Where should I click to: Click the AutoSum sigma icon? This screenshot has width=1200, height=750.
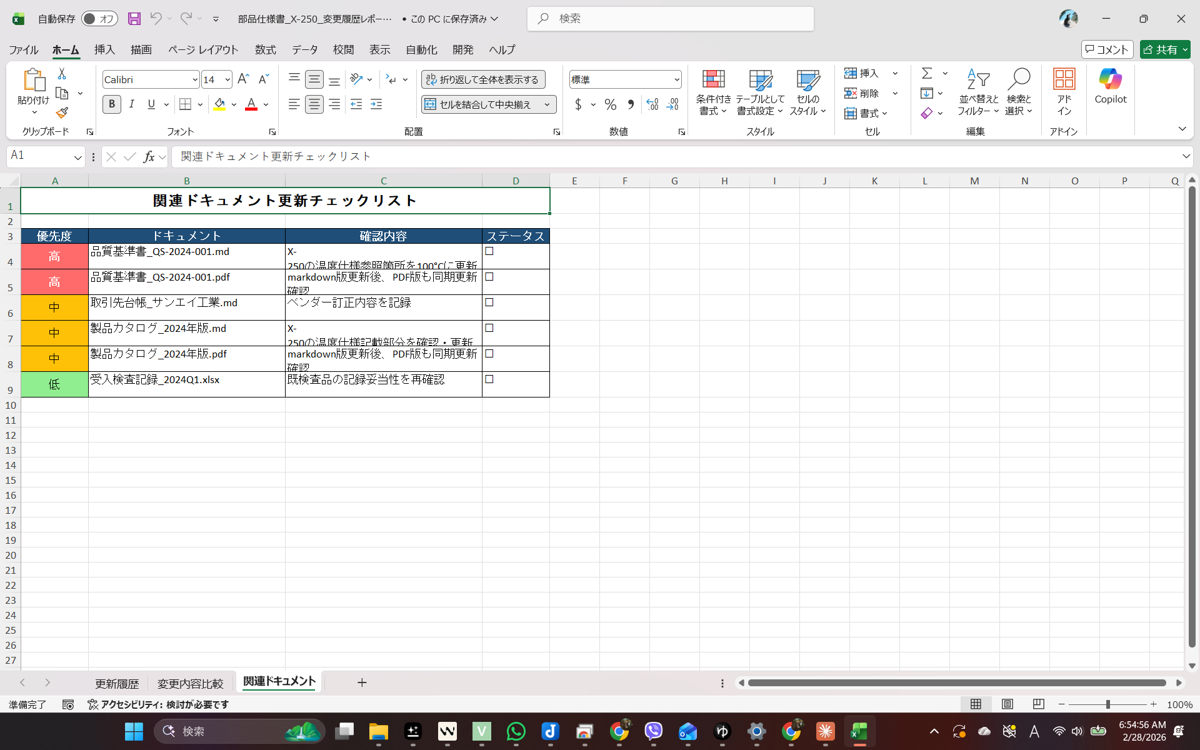coord(927,74)
